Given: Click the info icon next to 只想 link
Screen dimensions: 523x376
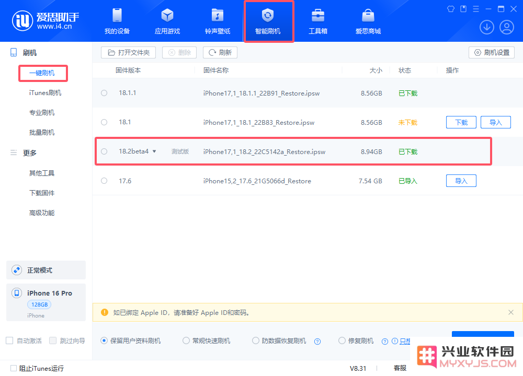Looking at the screenshot, I should [394, 341].
